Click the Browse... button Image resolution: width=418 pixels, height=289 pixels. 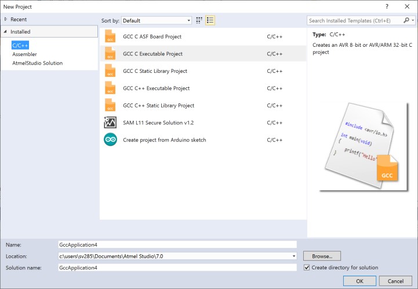coord(322,256)
